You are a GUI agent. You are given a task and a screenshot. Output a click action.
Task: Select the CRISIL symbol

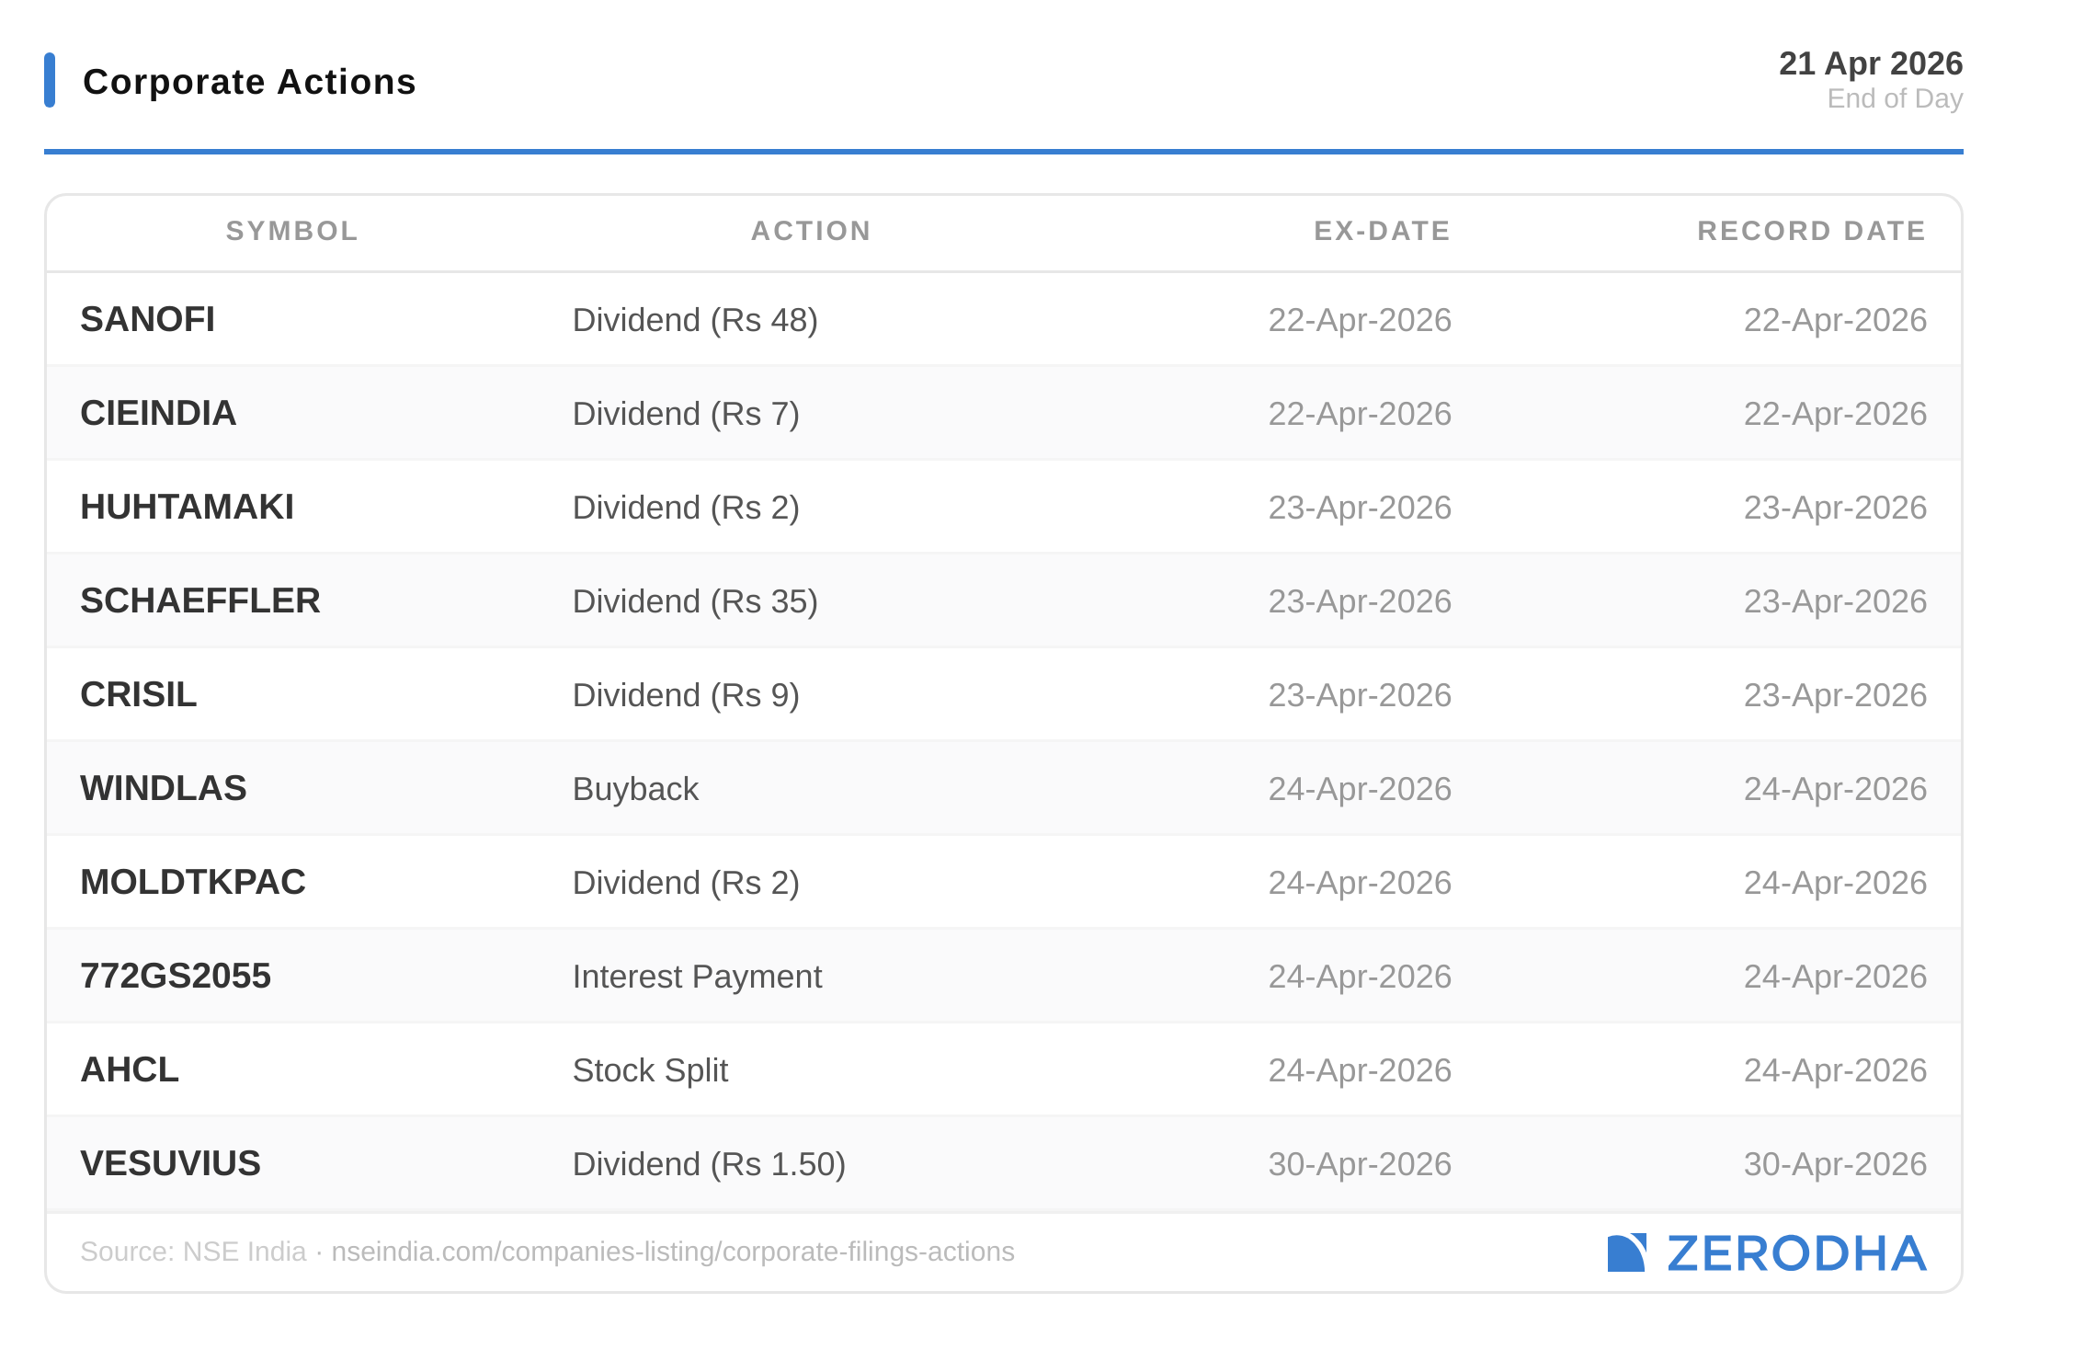coord(138,694)
